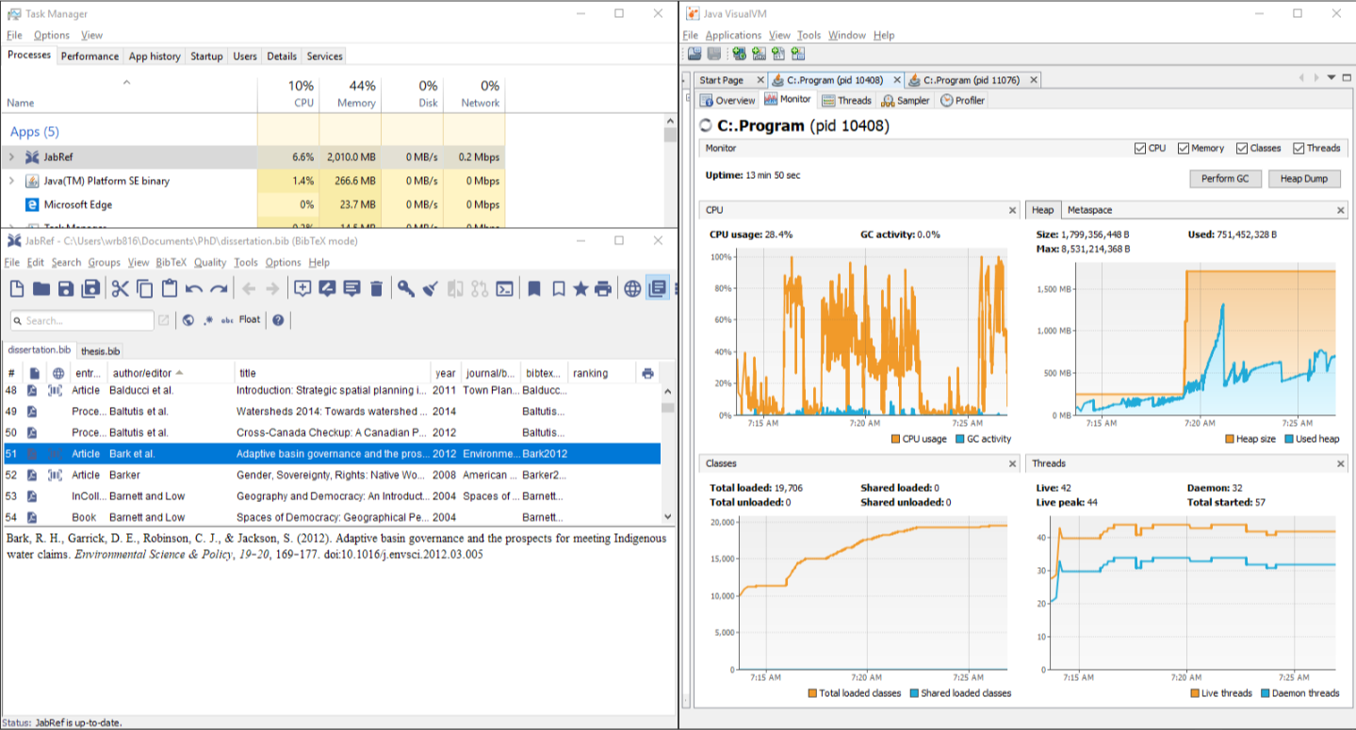This screenshot has height=730, width=1356.
Task: Switch to the thesis.bib tab
Action: pos(100,350)
